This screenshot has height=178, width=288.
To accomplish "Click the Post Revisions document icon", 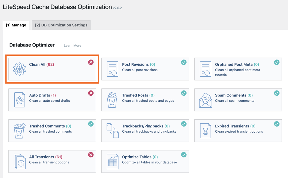I will [x=113, y=69].
